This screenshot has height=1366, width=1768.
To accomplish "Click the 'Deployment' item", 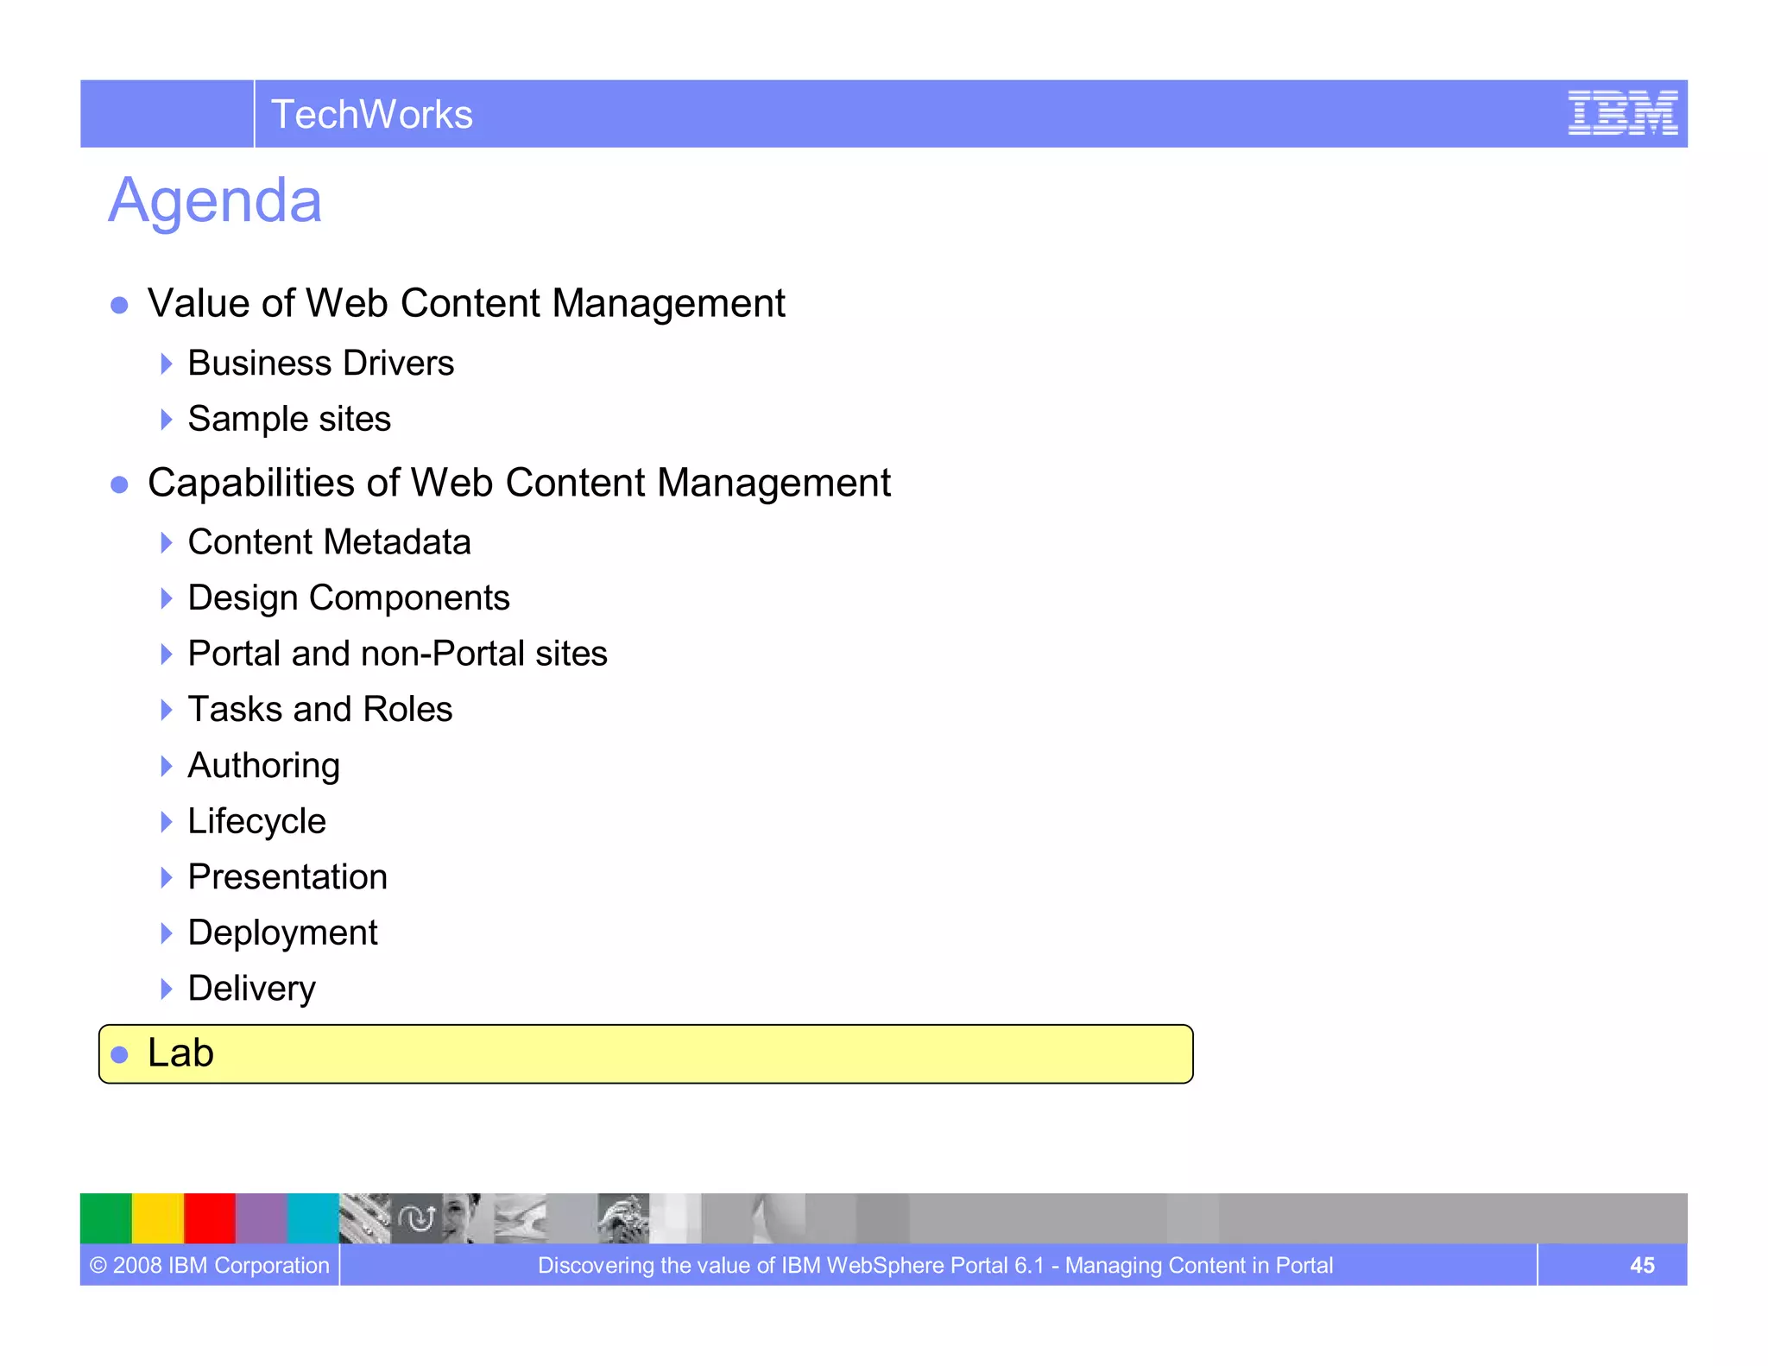I will pyautogui.click(x=283, y=933).
